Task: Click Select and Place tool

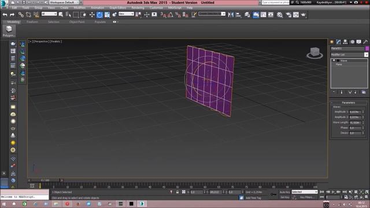Action: pos(114,14)
